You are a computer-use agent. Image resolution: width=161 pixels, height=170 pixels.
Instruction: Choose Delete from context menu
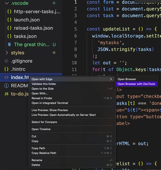(x=72, y=165)
